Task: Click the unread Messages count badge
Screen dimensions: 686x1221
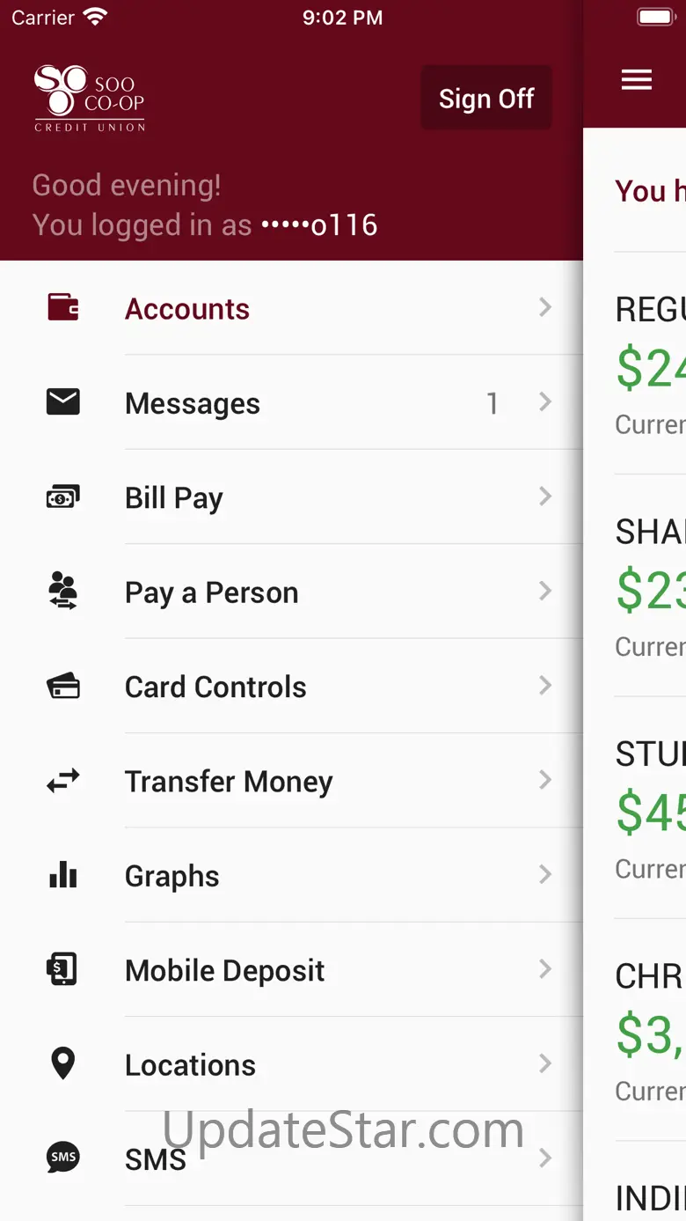Action: (493, 403)
